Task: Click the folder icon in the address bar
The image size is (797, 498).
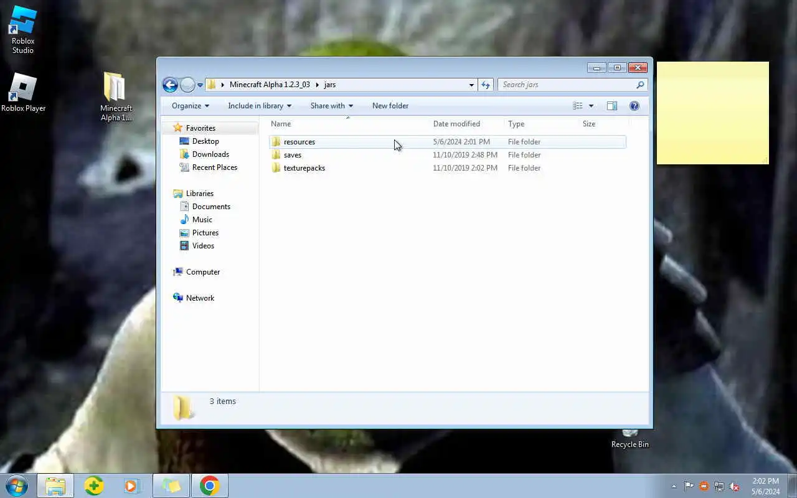Action: click(212, 85)
